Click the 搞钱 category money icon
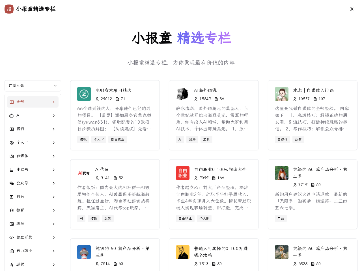Screen dimensions: 362x271 pyautogui.click(x=12, y=129)
